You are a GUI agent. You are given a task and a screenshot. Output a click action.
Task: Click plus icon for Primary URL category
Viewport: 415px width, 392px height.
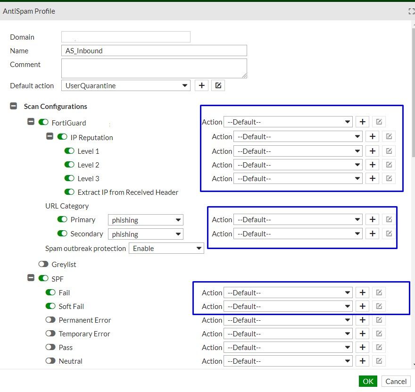pyautogui.click(x=372, y=219)
